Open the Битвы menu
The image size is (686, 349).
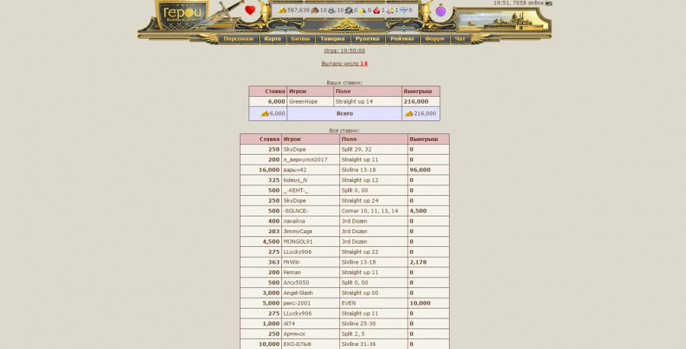300,39
